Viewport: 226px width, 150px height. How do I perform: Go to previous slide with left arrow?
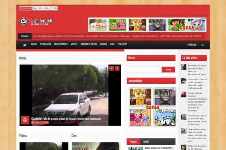click(111, 69)
